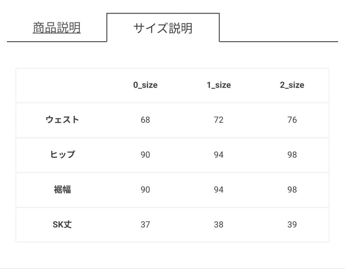Select 裾幅 row's 0_size value 90
This screenshot has width=345, height=269.
(x=145, y=189)
